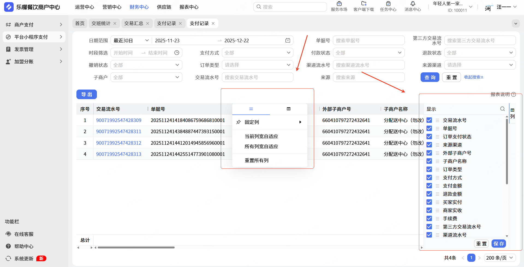Switch to the 首页 tab
The image size is (524, 267).
80,23
